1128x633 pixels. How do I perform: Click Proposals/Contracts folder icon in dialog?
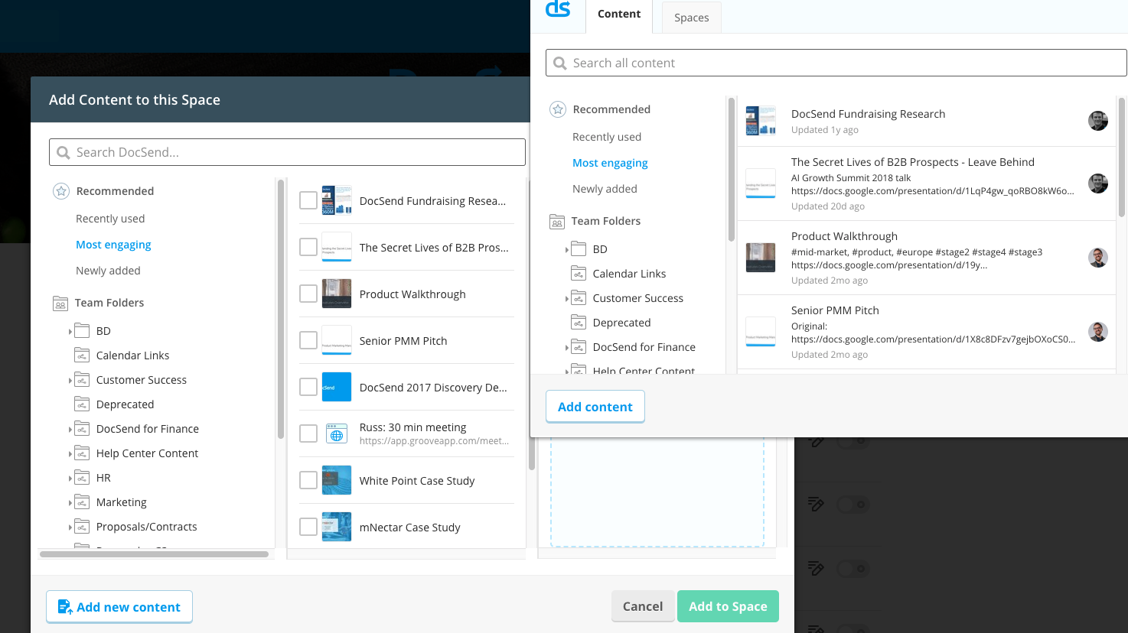point(82,527)
